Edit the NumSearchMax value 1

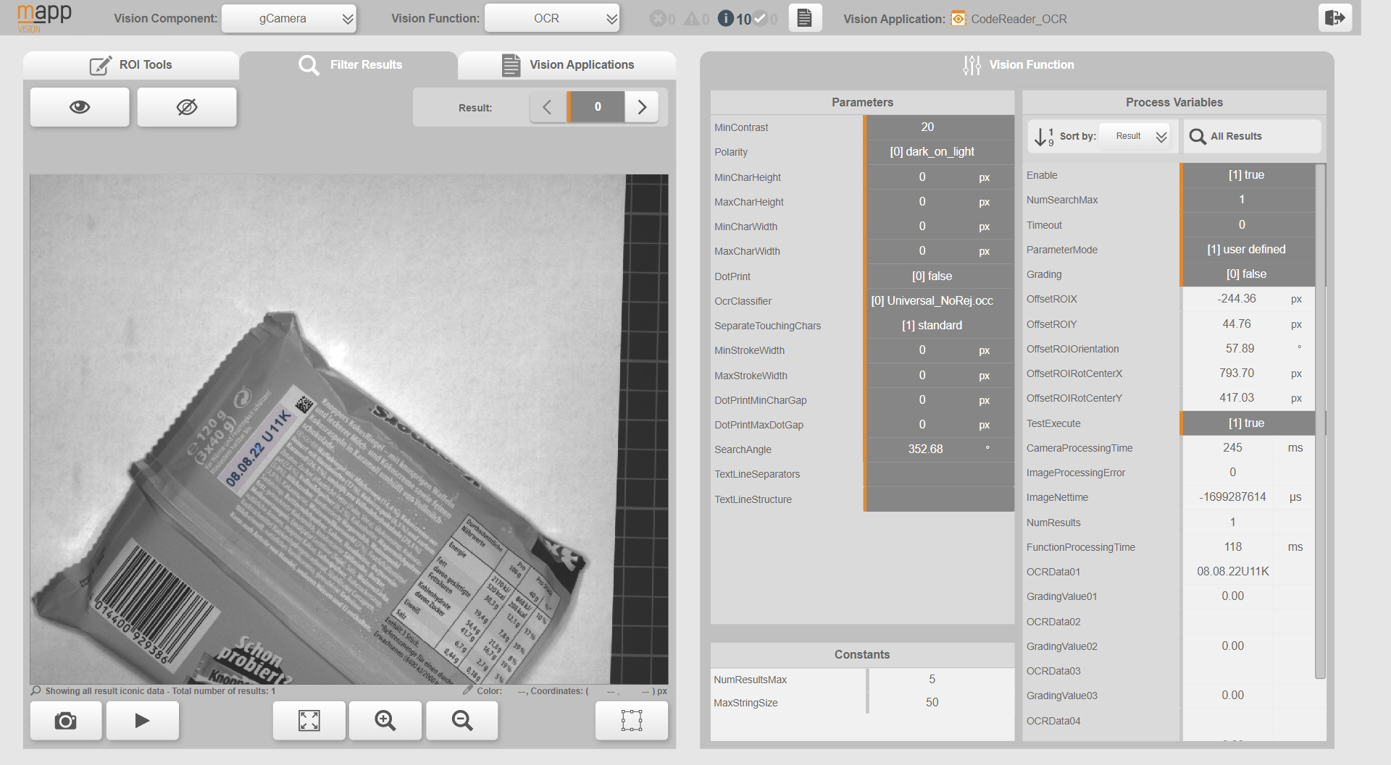(1247, 200)
